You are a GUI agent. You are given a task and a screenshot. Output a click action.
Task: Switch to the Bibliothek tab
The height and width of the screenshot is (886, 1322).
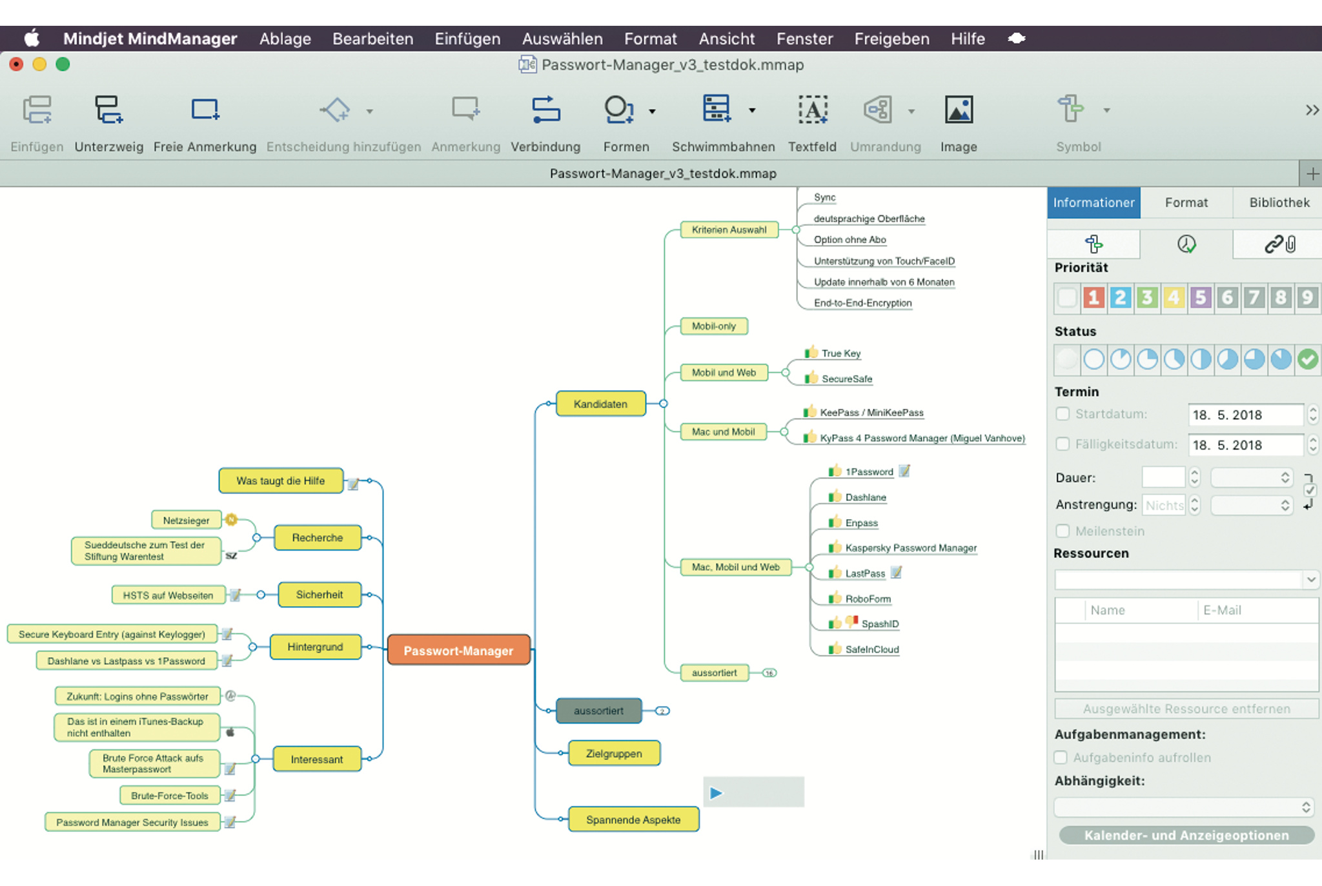tap(1279, 202)
